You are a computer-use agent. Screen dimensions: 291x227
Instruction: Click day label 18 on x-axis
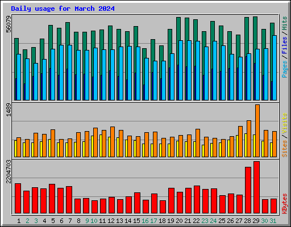(x=162, y=221)
